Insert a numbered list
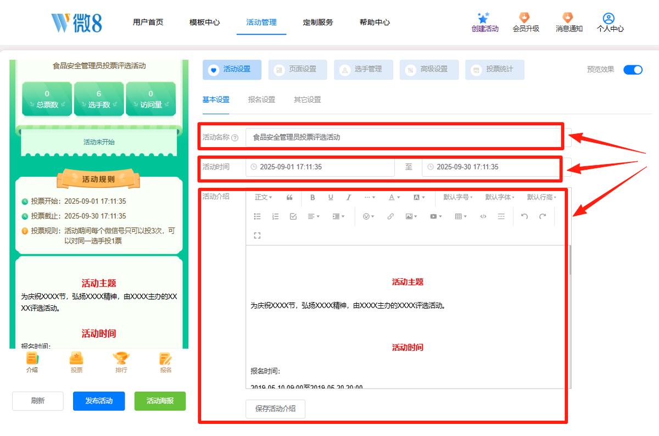 tap(275, 216)
